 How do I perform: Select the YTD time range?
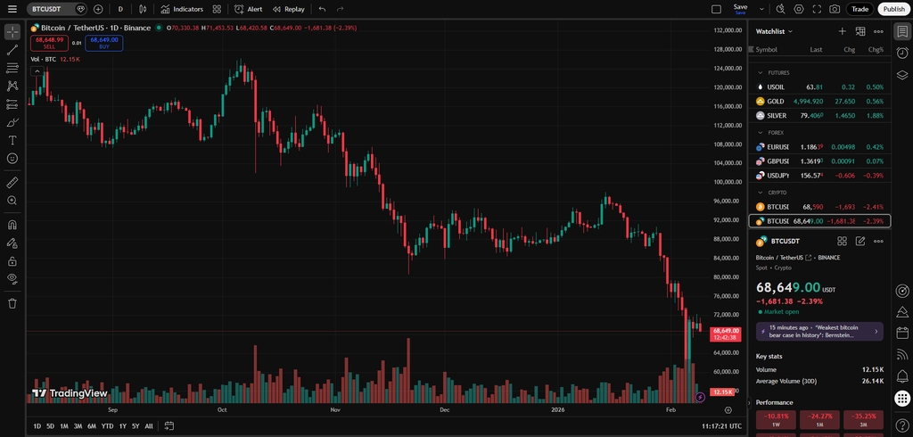coord(107,426)
